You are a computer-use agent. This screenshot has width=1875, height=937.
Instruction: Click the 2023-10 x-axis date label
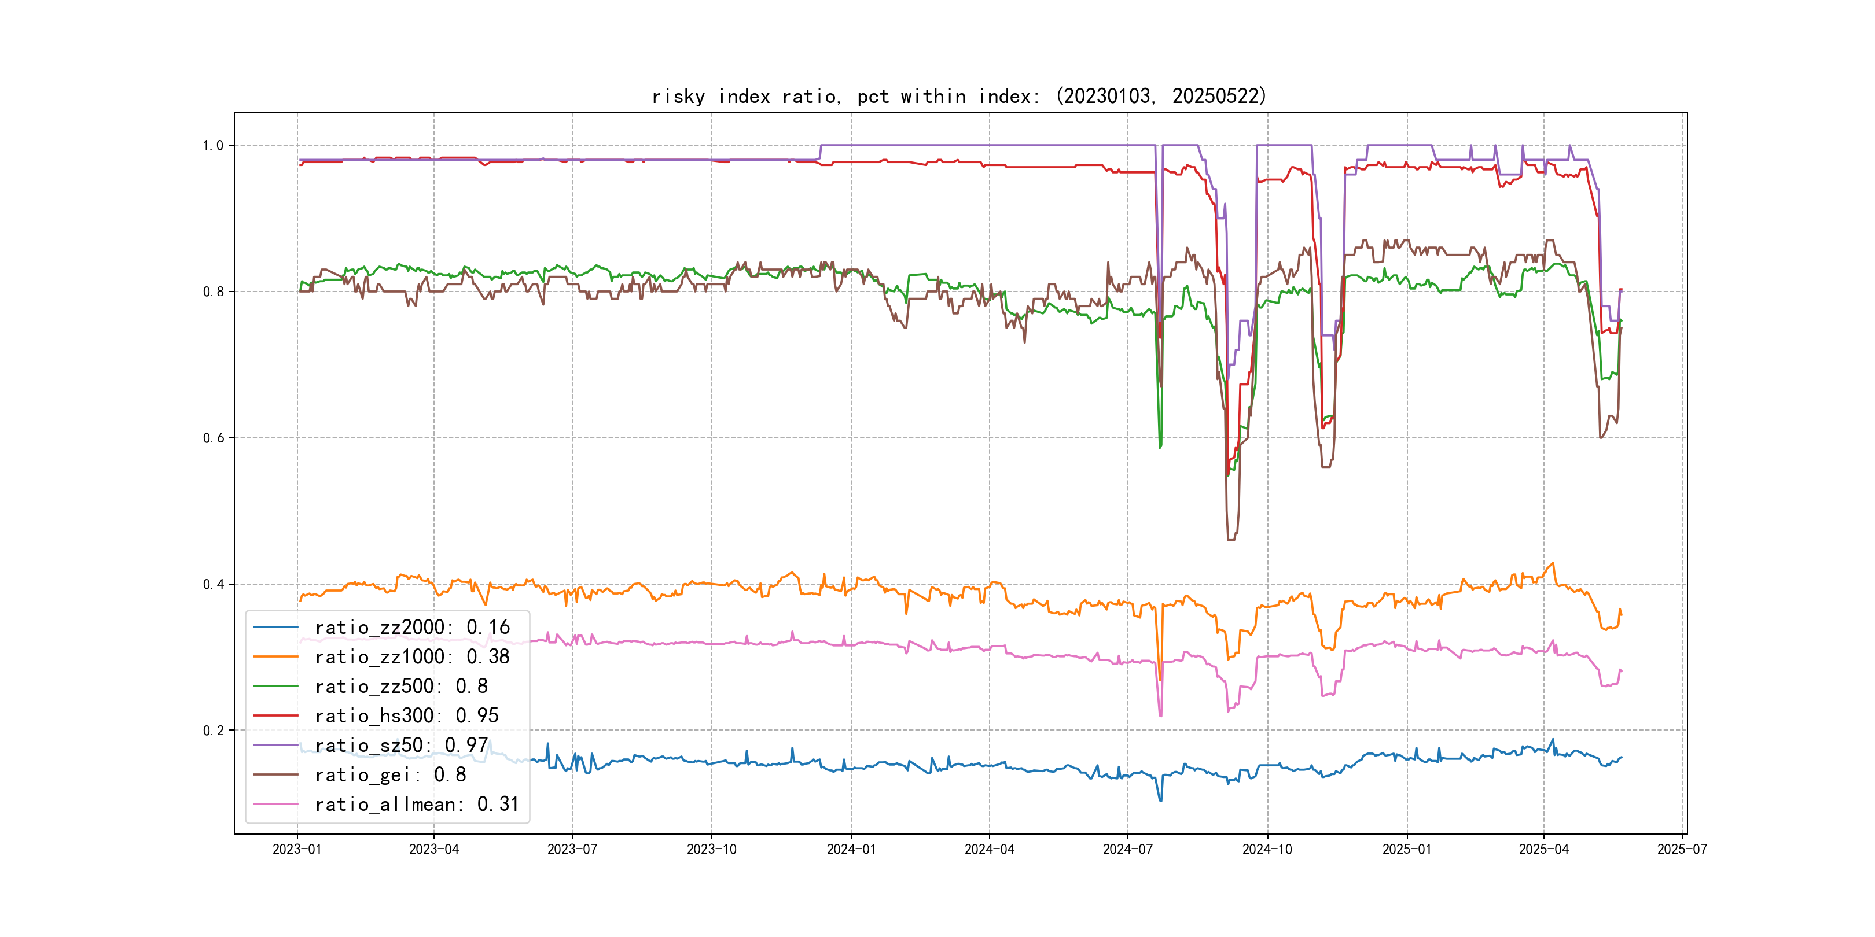click(711, 849)
